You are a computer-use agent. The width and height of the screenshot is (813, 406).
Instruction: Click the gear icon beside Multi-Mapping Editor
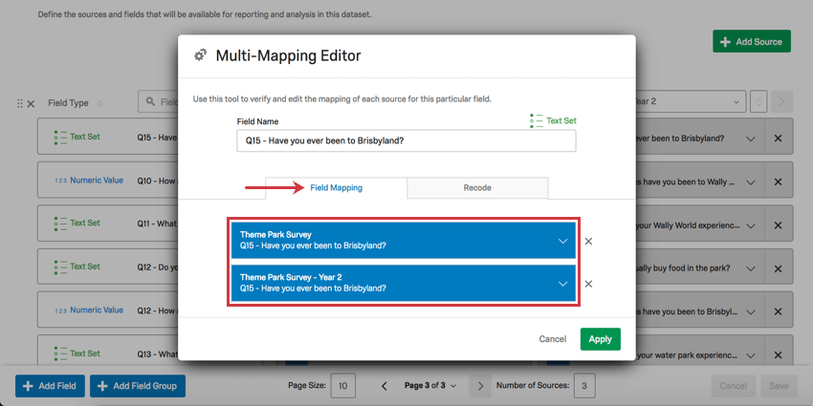(x=200, y=55)
